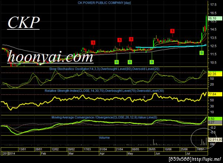Click the 28/02 date label

[71, 149]
